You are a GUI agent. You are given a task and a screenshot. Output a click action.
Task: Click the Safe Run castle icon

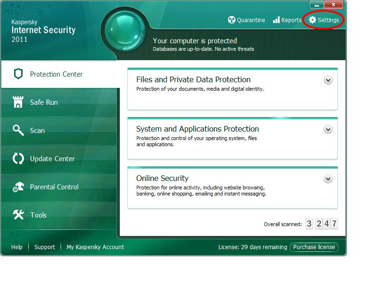[x=18, y=102]
